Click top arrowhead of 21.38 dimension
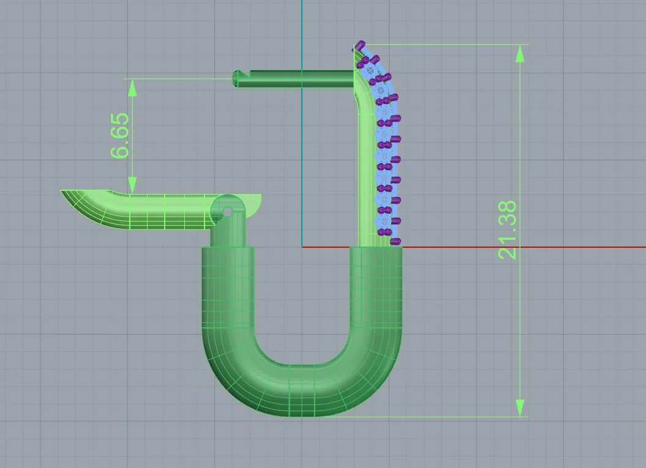 point(520,53)
